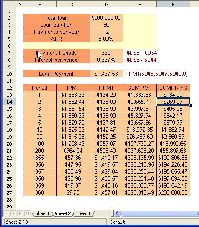This screenshot has height=227, width=199.
Task: Click IPMT value $1,329.72
Action: click(73, 123)
